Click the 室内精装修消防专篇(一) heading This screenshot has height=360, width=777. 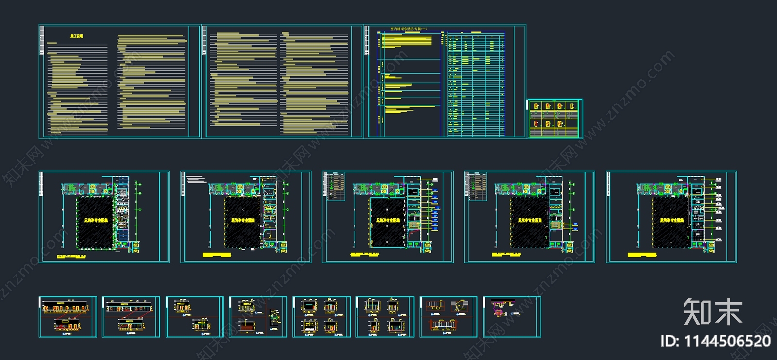[409, 29]
